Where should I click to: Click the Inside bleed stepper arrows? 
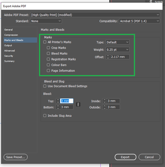tap(104, 101)
